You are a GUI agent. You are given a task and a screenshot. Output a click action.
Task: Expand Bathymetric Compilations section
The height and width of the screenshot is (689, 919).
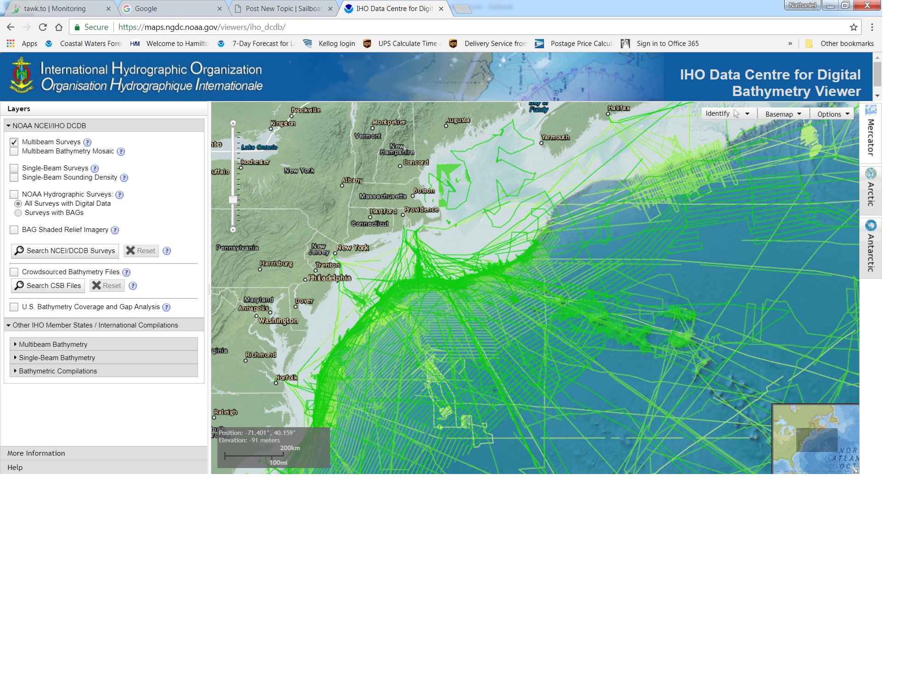coord(104,371)
